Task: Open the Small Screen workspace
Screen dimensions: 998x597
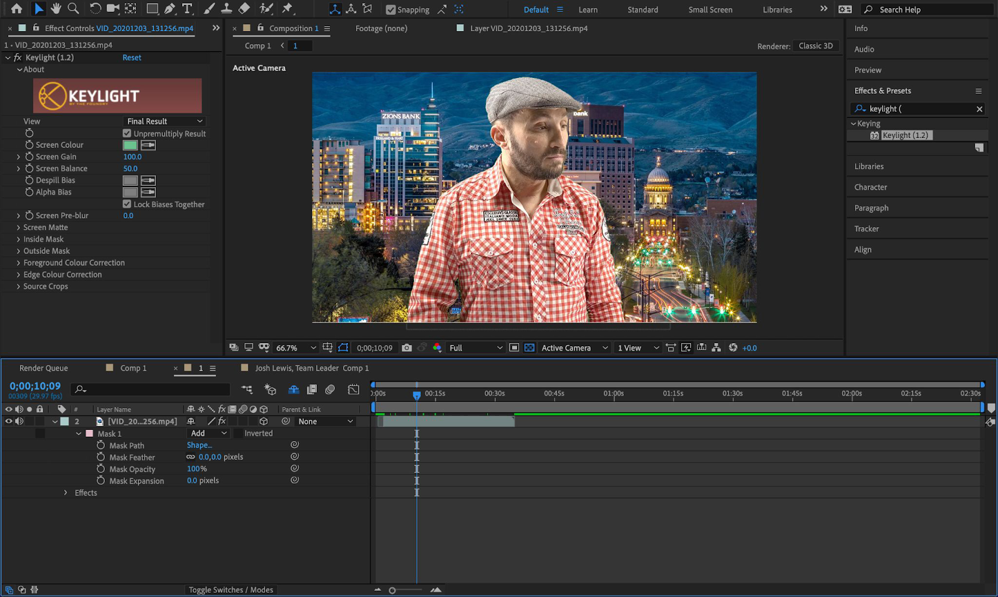Action: 709,9
